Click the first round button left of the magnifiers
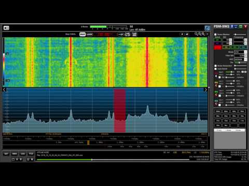Image resolution: width=249 pixels, height=186 pixels. pos(182,34)
